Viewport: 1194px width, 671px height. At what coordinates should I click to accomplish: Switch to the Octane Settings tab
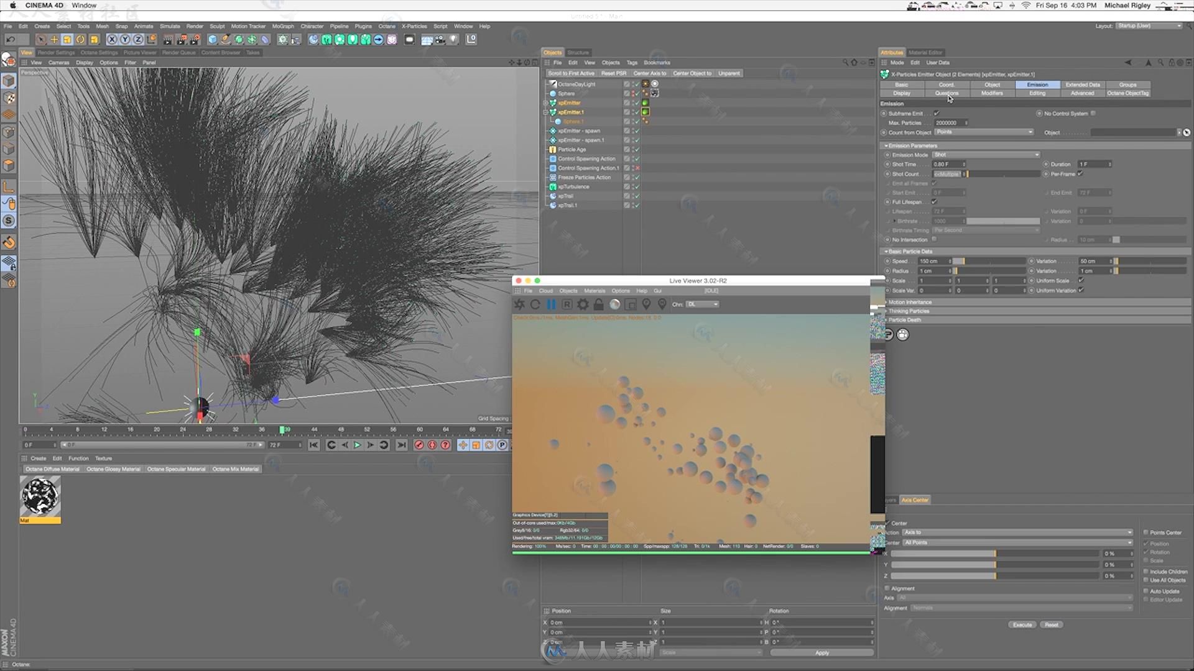[98, 53]
